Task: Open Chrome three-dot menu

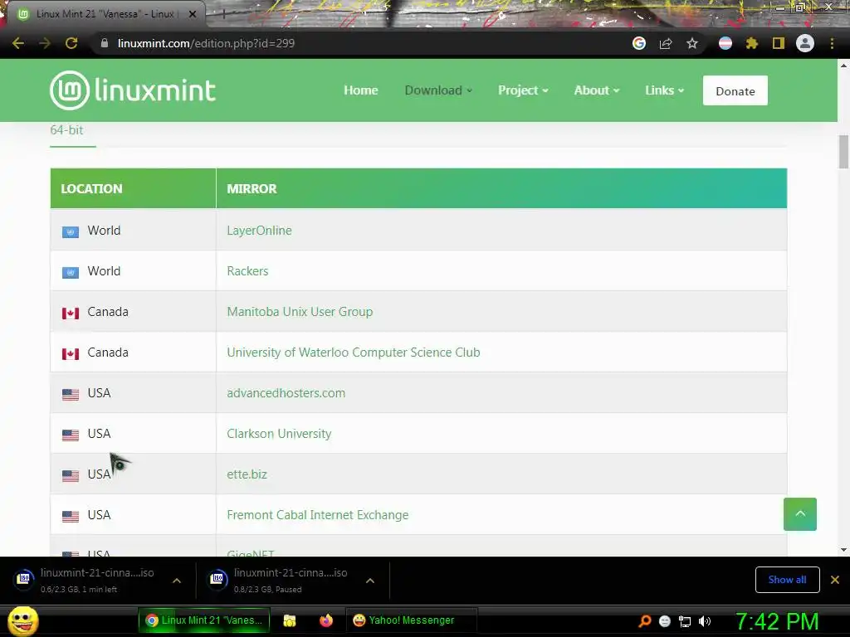Action: click(x=832, y=43)
